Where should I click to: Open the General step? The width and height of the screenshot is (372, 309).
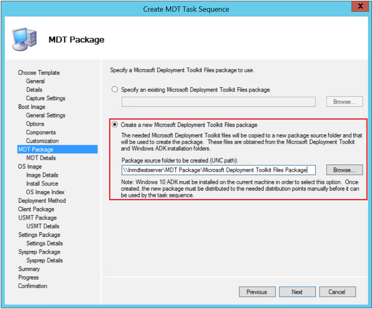[x=35, y=81]
